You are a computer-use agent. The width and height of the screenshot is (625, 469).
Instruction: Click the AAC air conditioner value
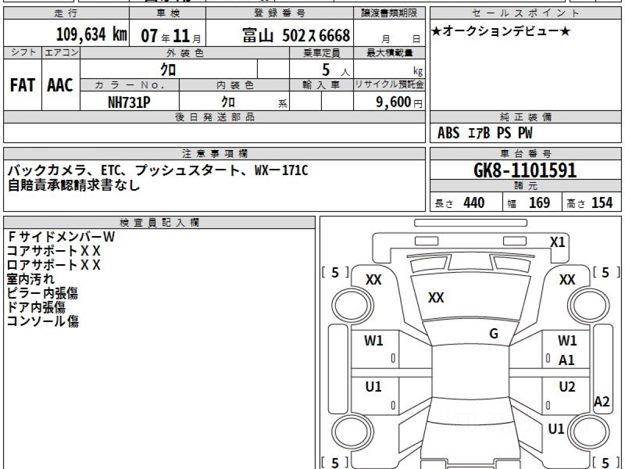point(60,85)
